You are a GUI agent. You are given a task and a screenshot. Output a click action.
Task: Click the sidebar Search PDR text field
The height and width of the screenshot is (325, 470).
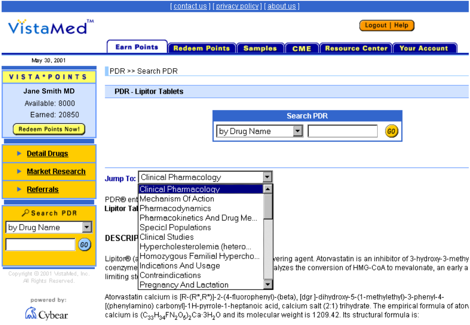click(x=40, y=245)
